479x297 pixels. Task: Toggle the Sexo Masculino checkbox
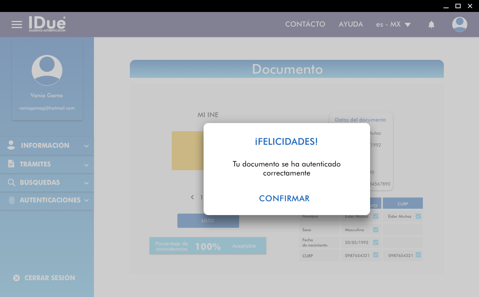click(x=376, y=230)
